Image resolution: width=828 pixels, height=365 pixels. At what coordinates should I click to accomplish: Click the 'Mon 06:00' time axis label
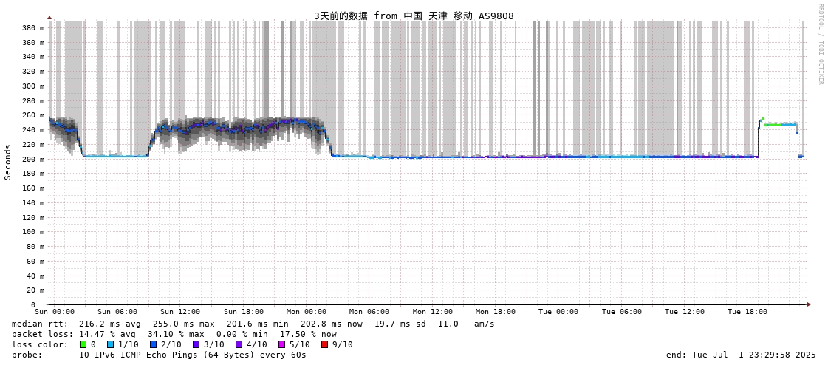tap(369, 312)
